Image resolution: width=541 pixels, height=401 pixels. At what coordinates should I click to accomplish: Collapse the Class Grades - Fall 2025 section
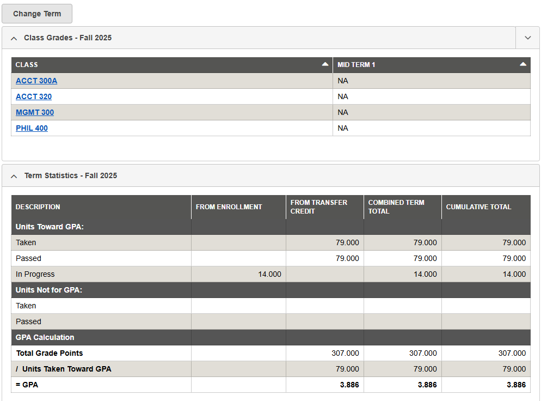[x=14, y=38]
